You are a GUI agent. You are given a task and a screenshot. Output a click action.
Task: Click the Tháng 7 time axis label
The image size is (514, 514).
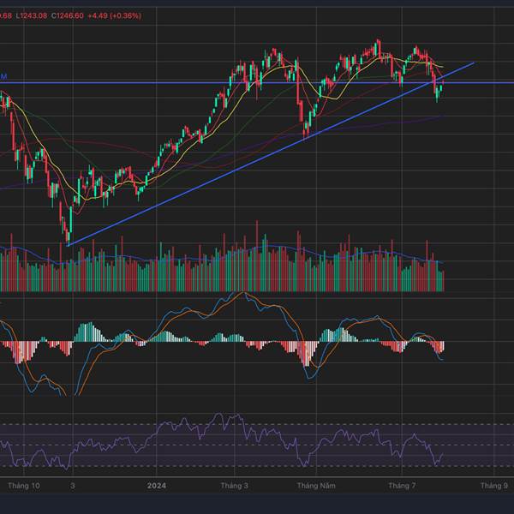click(x=402, y=486)
